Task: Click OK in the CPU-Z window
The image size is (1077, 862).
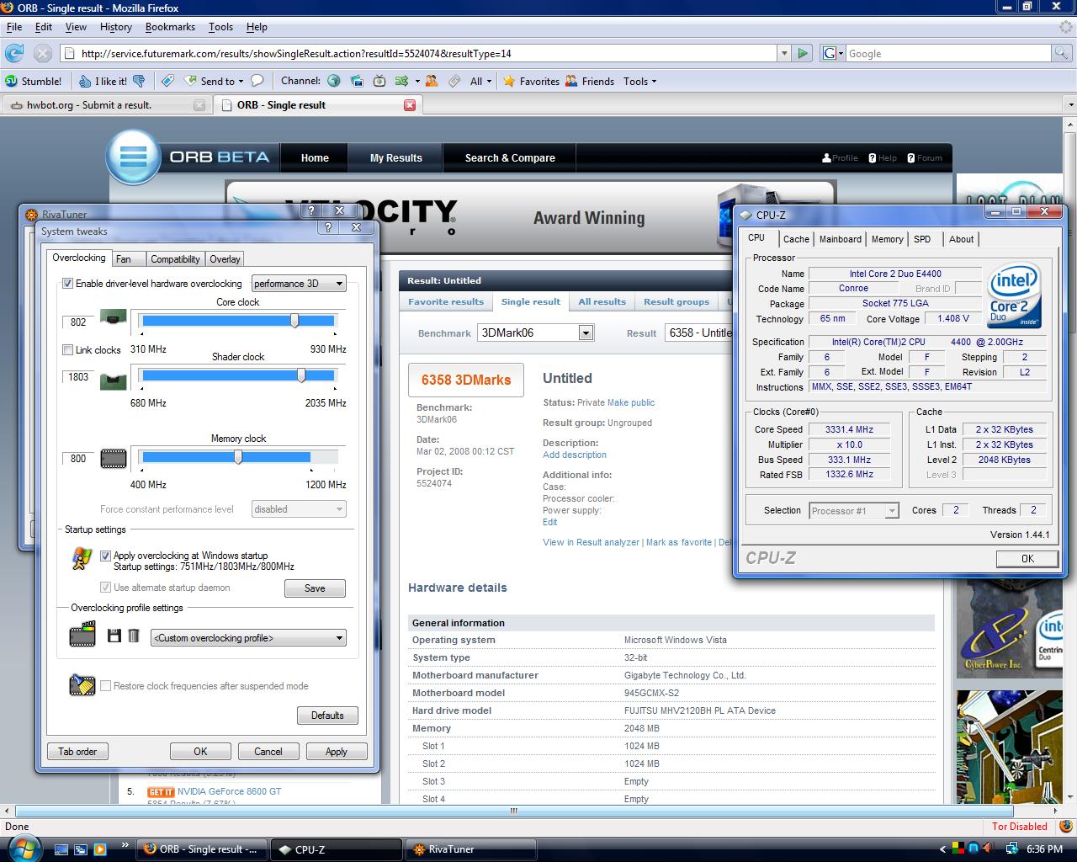Action: (x=1027, y=558)
